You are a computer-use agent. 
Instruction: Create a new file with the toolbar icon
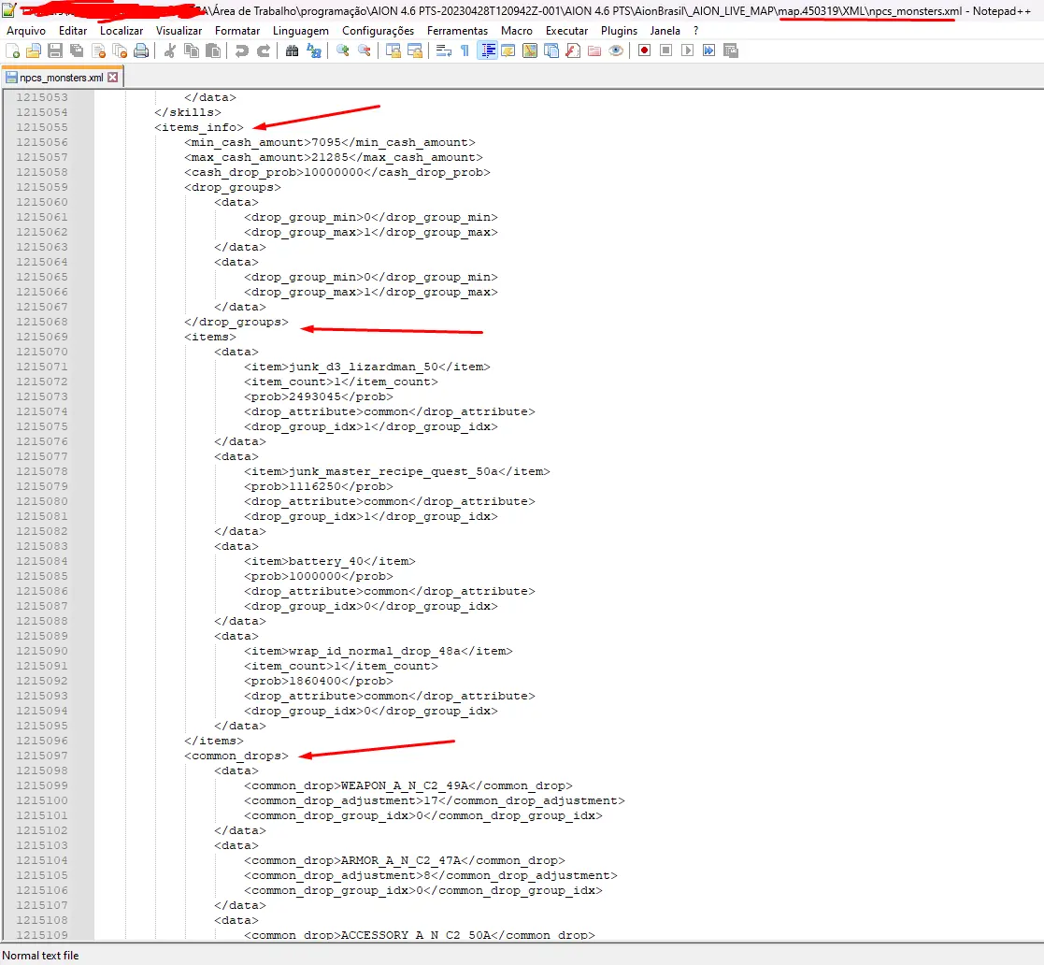(x=13, y=51)
